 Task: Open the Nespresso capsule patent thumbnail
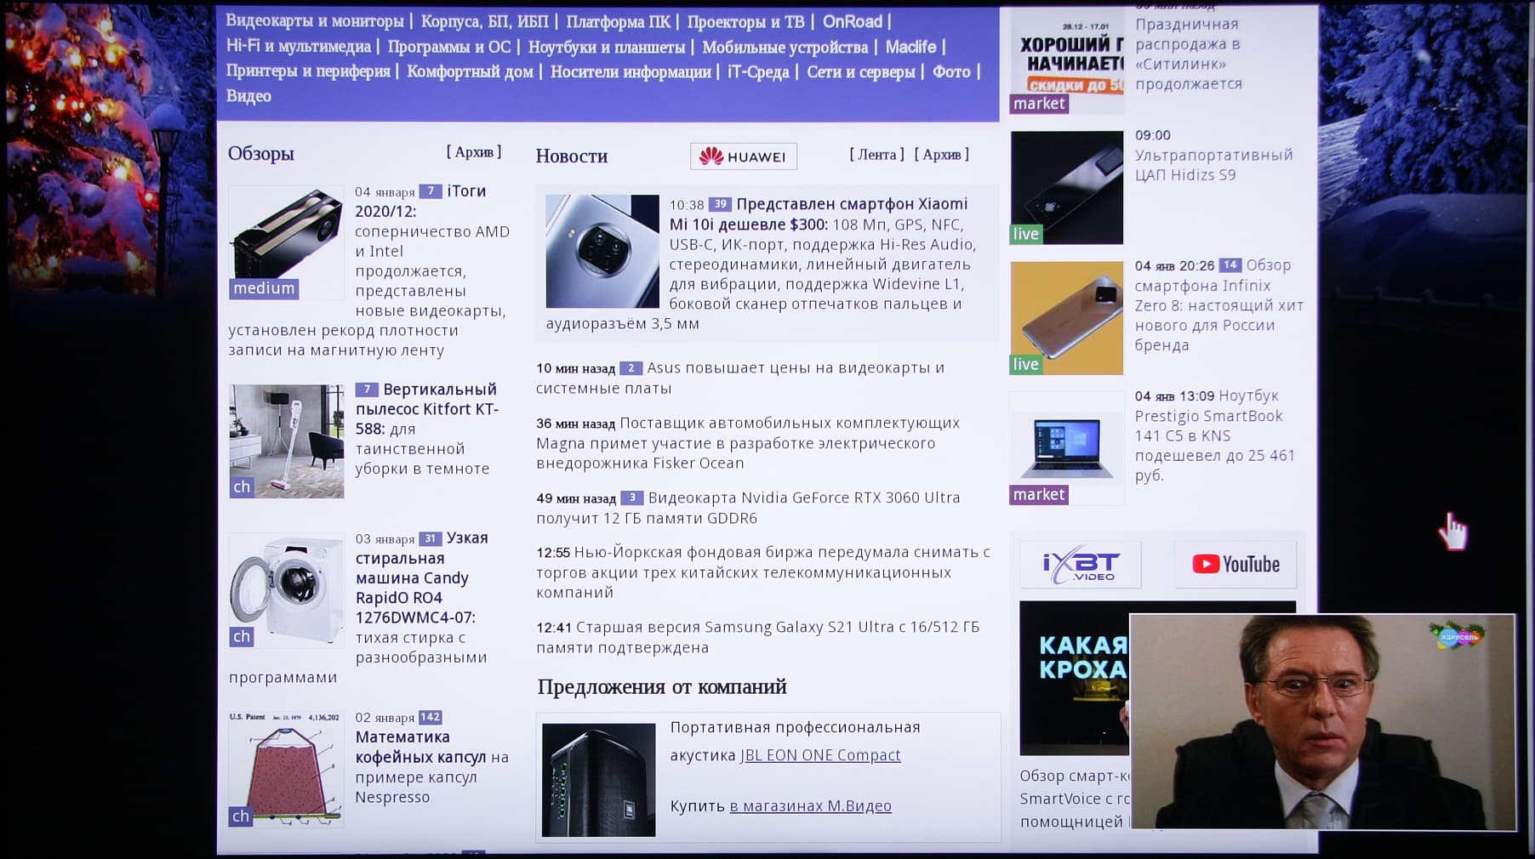tap(286, 769)
